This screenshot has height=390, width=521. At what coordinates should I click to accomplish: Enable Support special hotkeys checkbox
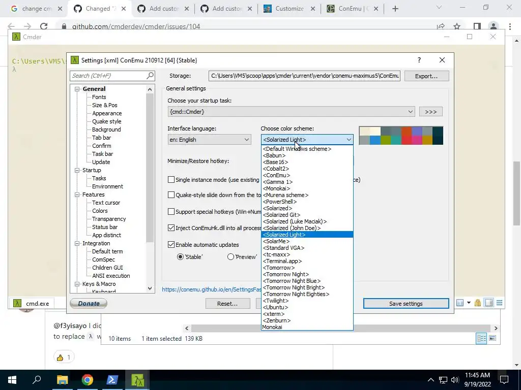tap(171, 211)
